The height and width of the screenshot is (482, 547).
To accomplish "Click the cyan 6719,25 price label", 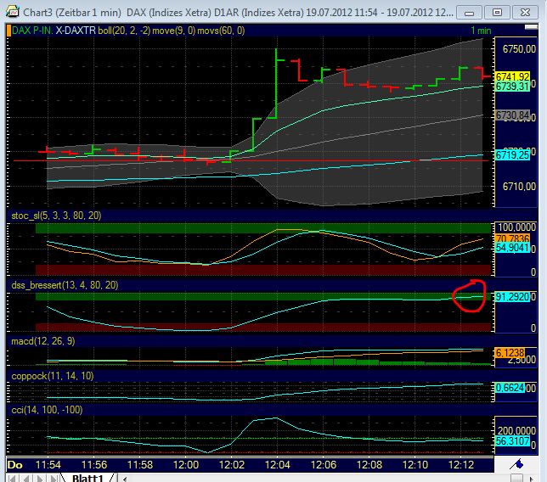I will pyautogui.click(x=512, y=155).
